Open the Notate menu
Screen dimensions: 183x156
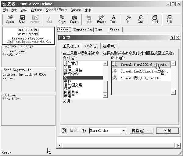click(76, 10)
